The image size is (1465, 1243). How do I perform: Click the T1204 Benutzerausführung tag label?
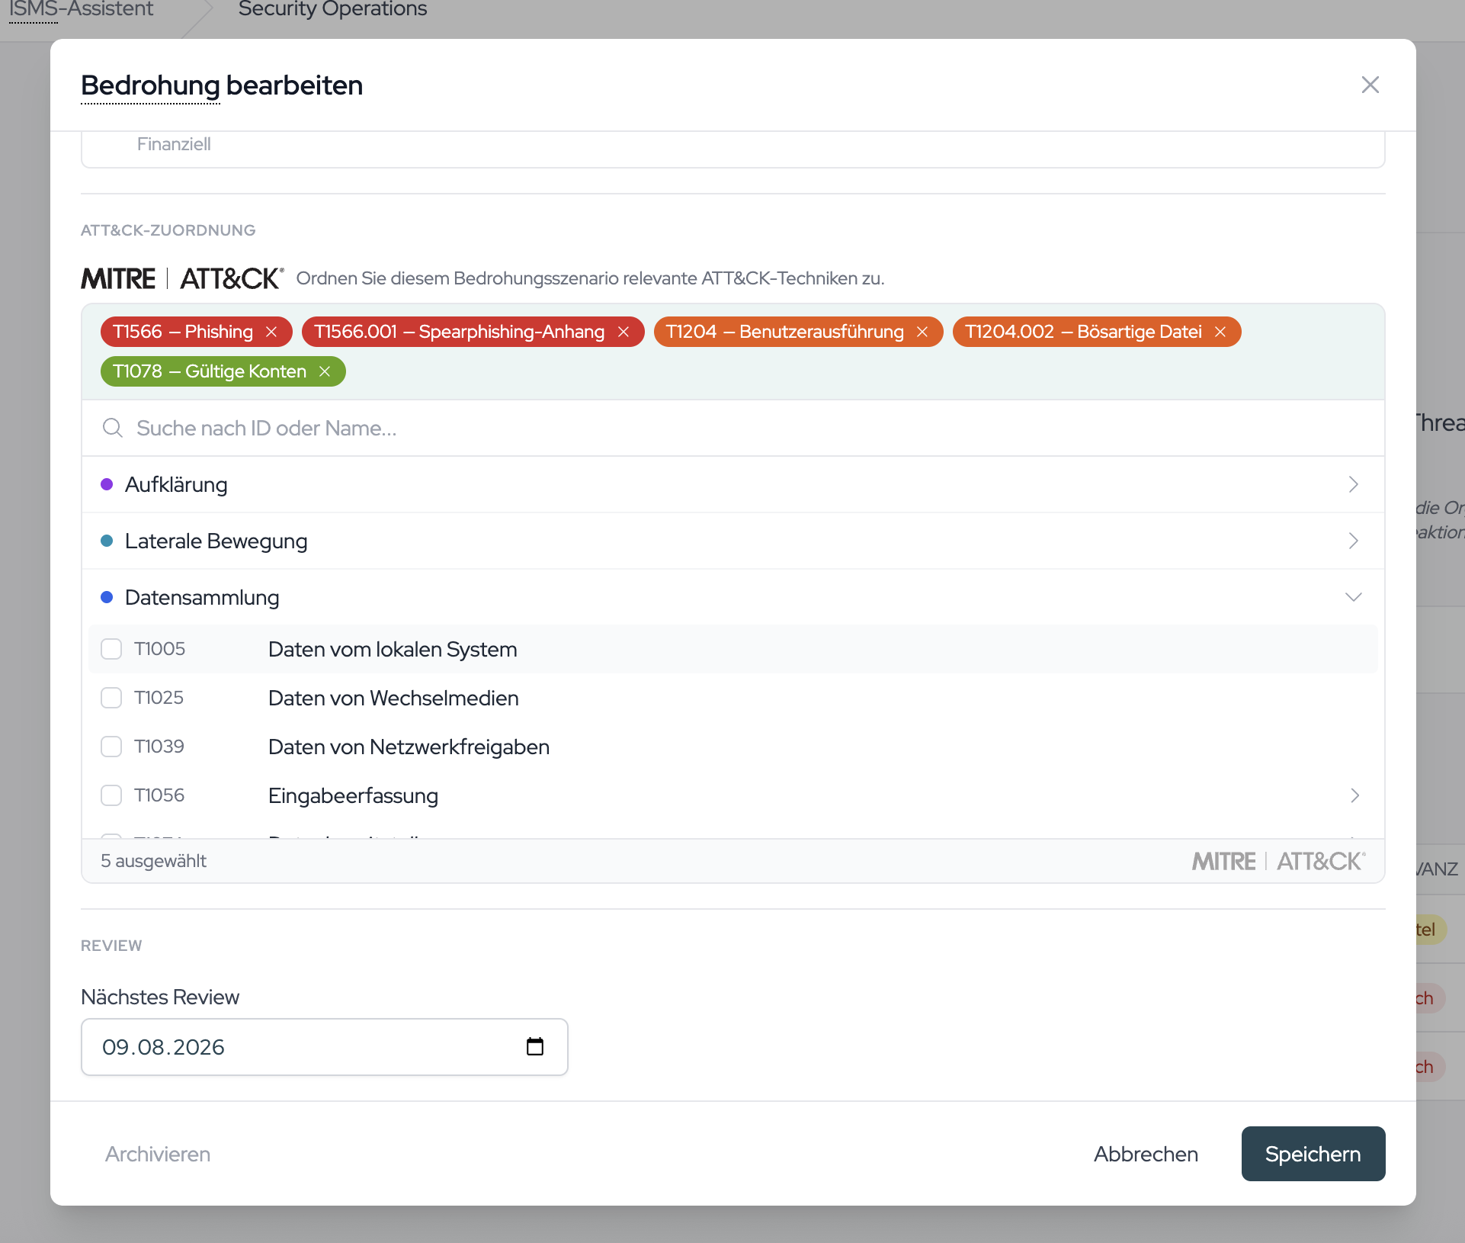(x=785, y=332)
